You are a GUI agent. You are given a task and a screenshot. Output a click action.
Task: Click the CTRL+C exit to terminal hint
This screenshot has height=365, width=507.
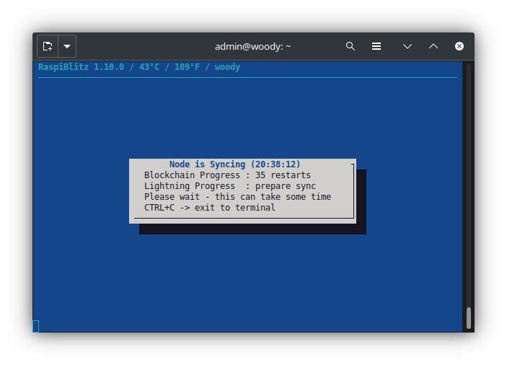(x=209, y=208)
